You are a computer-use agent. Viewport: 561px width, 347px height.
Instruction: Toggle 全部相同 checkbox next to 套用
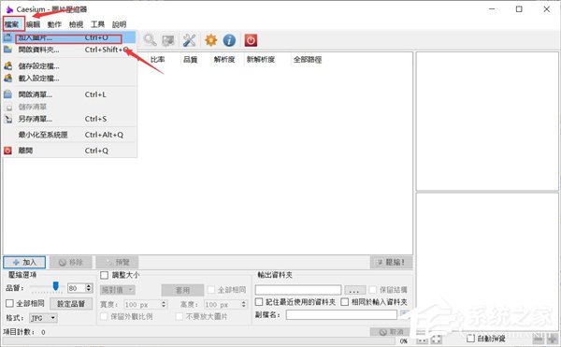211,290
